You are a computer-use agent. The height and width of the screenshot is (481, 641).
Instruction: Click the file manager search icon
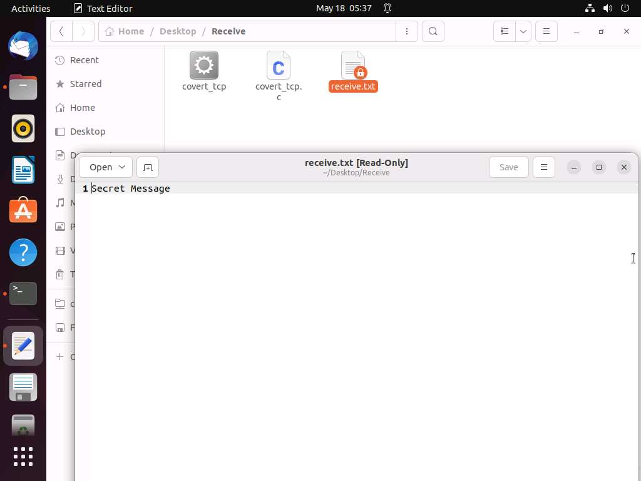tap(433, 31)
